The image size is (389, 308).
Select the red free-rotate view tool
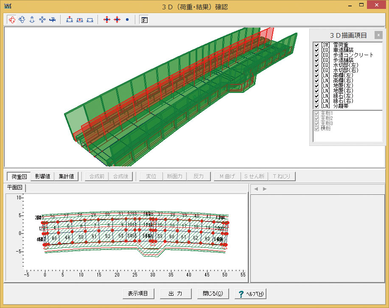(11, 20)
